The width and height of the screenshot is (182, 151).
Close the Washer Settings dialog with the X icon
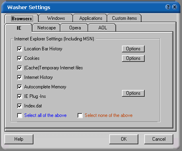[175, 7]
